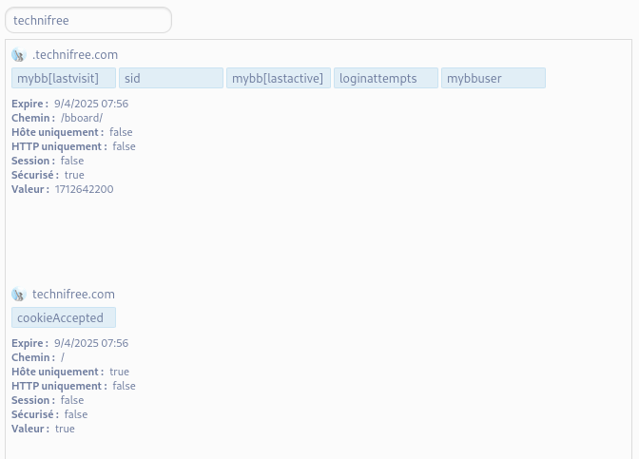
Task: Select the sid cookie
Action: click(x=171, y=78)
